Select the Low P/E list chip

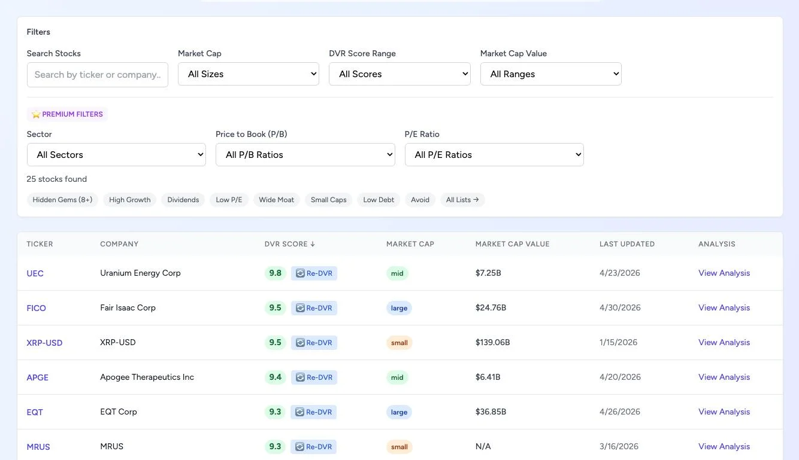click(229, 200)
